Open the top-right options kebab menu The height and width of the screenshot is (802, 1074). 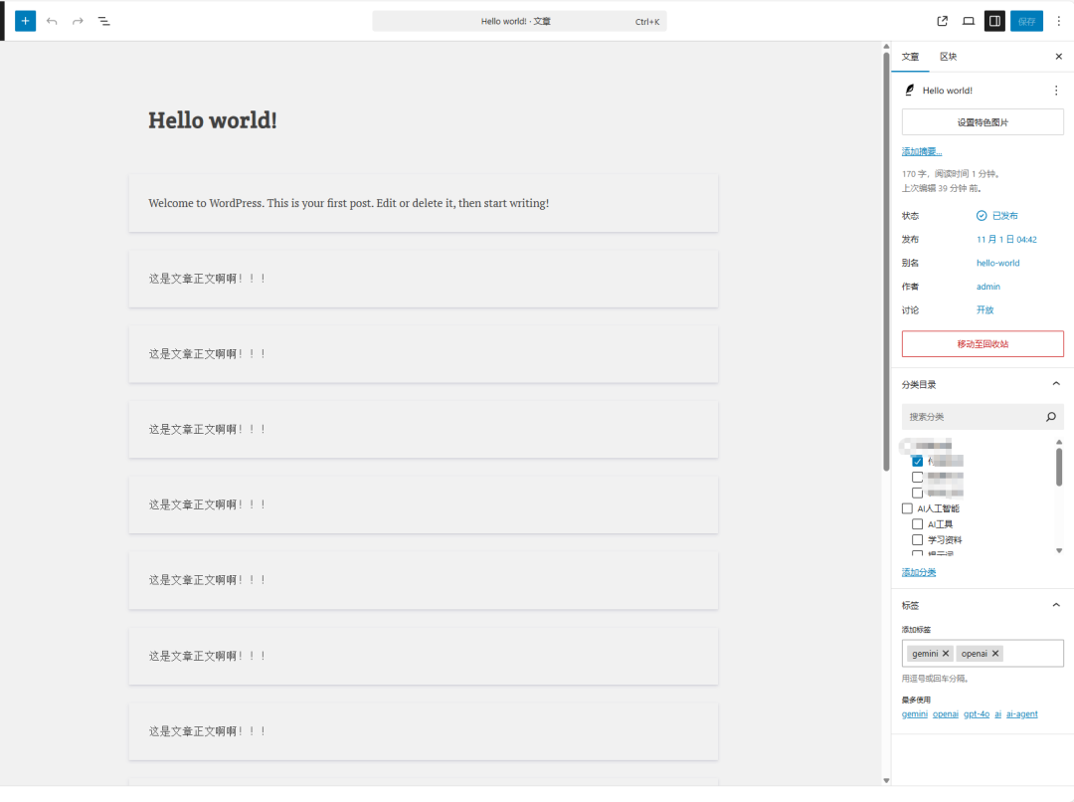coord(1058,21)
